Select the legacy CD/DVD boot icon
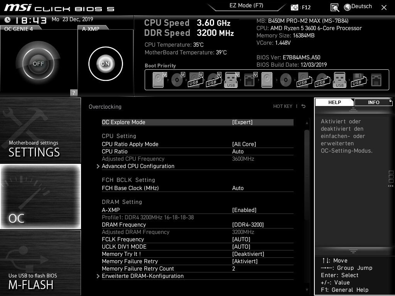395x296 pixels. coord(286,80)
